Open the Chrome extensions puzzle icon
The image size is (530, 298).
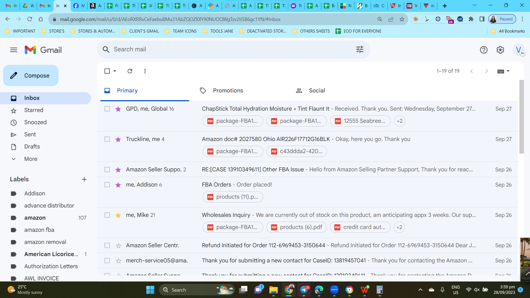471,19
